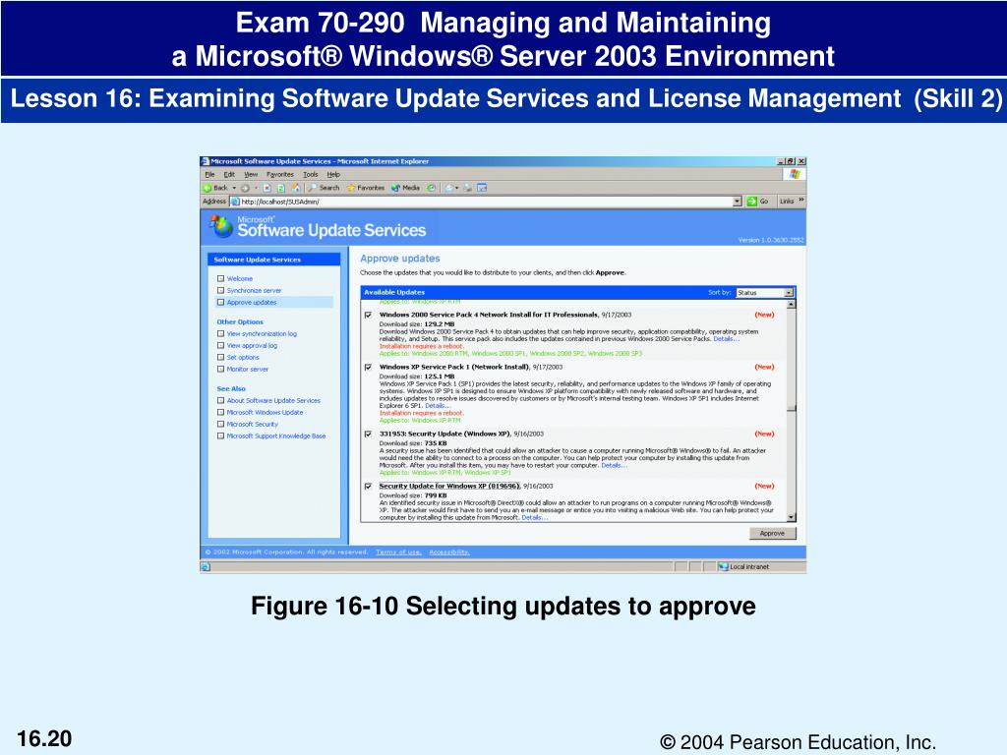Click the Edit page toolbar icon
This screenshot has height=755, width=1007.
(x=482, y=188)
